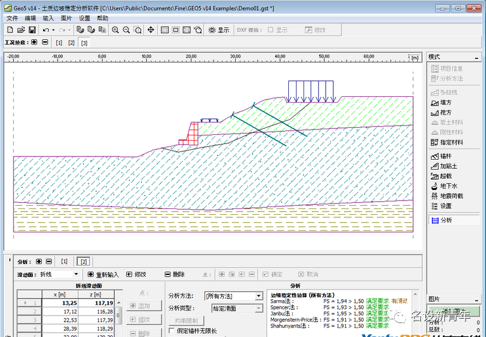Open the 编辑 menu

[x=30, y=18]
